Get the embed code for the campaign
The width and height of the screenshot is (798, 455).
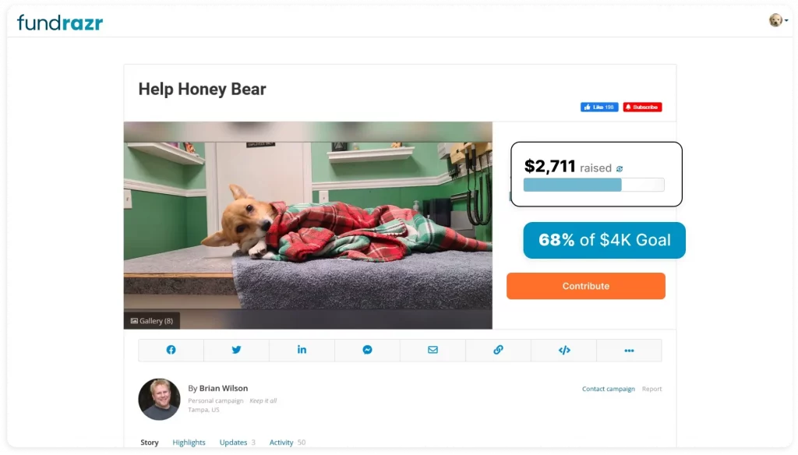point(563,350)
